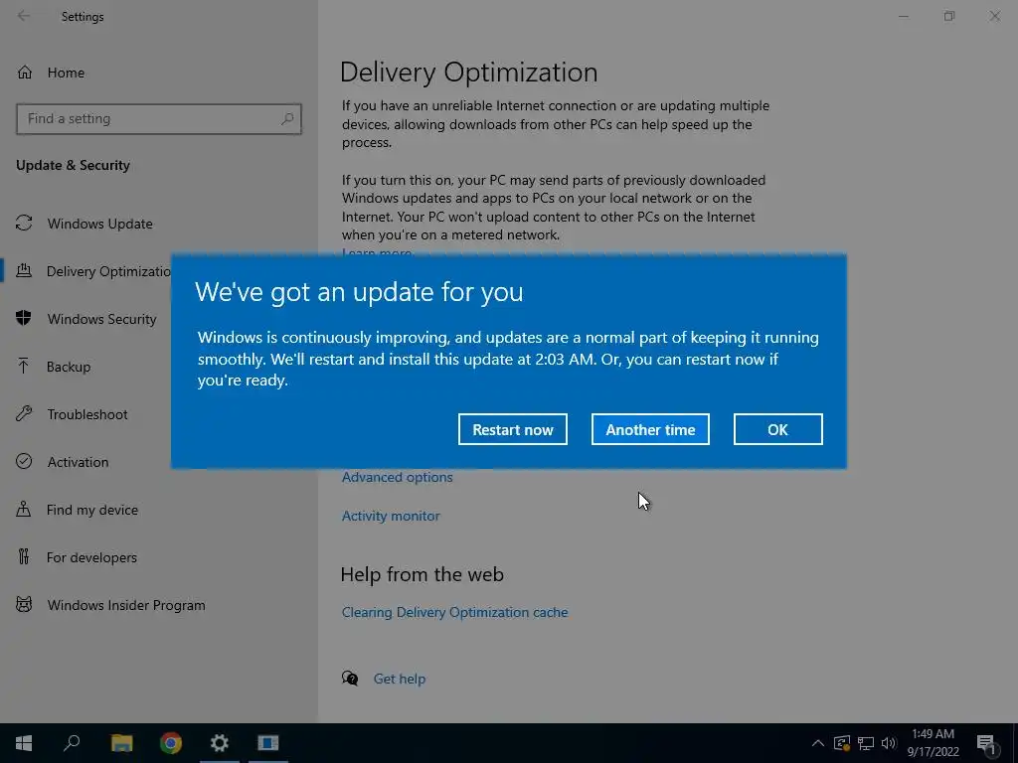Choose Another time for the update

(x=650, y=429)
